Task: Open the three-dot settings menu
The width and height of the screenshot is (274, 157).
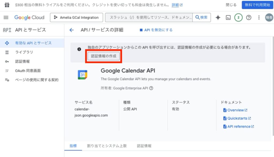Action: click(259, 18)
